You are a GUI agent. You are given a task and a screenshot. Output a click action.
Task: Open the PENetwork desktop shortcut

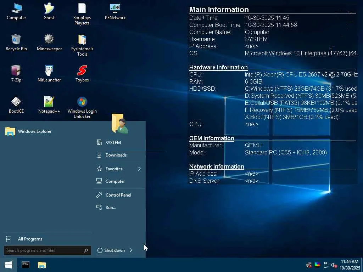(x=115, y=12)
